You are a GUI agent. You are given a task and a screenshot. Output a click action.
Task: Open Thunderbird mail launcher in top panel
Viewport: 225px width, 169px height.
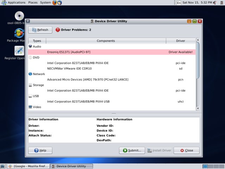(59, 3)
